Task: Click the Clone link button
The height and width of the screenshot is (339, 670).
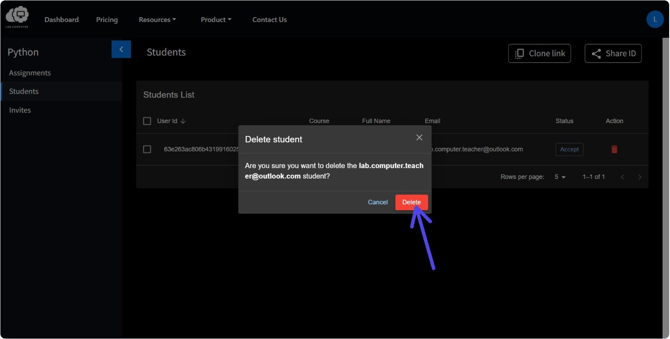Action: (540, 53)
